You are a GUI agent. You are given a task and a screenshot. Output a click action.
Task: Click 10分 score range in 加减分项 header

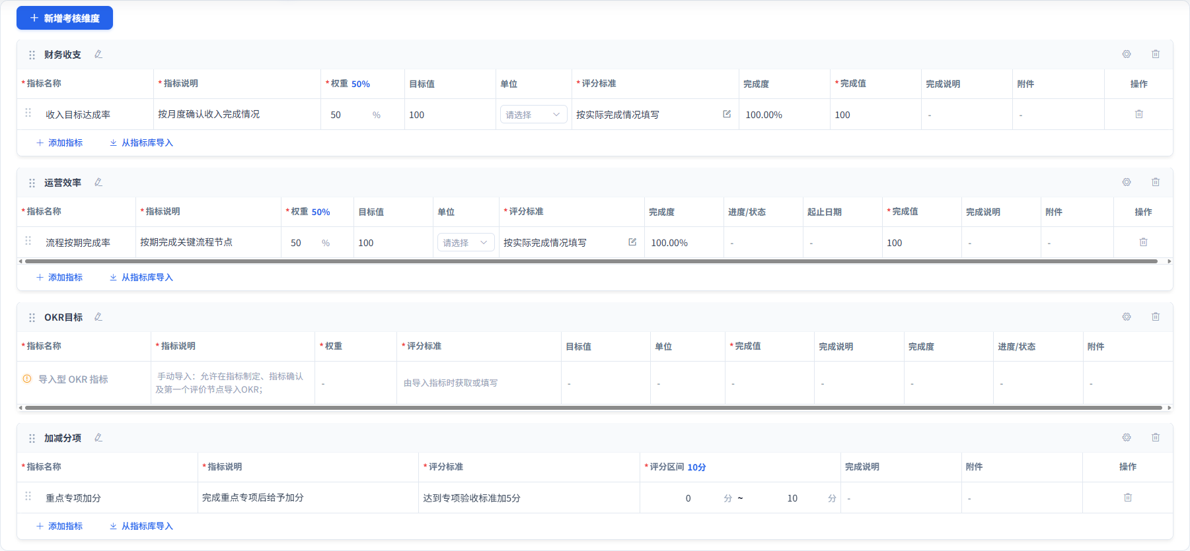pos(696,467)
